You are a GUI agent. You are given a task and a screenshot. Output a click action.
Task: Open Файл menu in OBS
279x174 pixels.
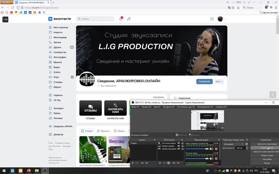[135, 107]
